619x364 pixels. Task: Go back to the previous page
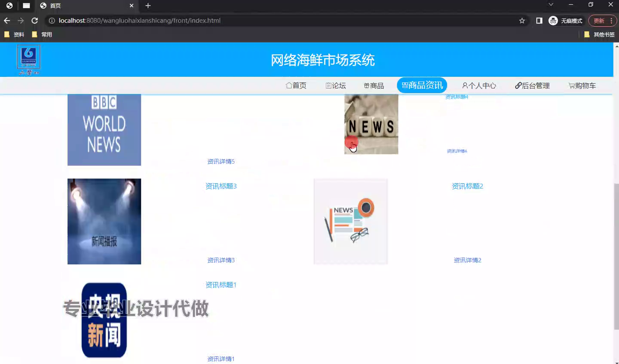(7, 21)
